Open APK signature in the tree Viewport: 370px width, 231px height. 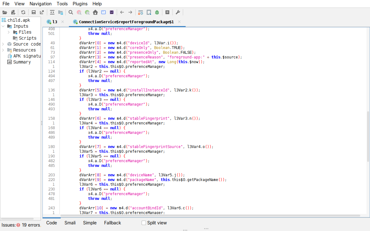coord(27,56)
